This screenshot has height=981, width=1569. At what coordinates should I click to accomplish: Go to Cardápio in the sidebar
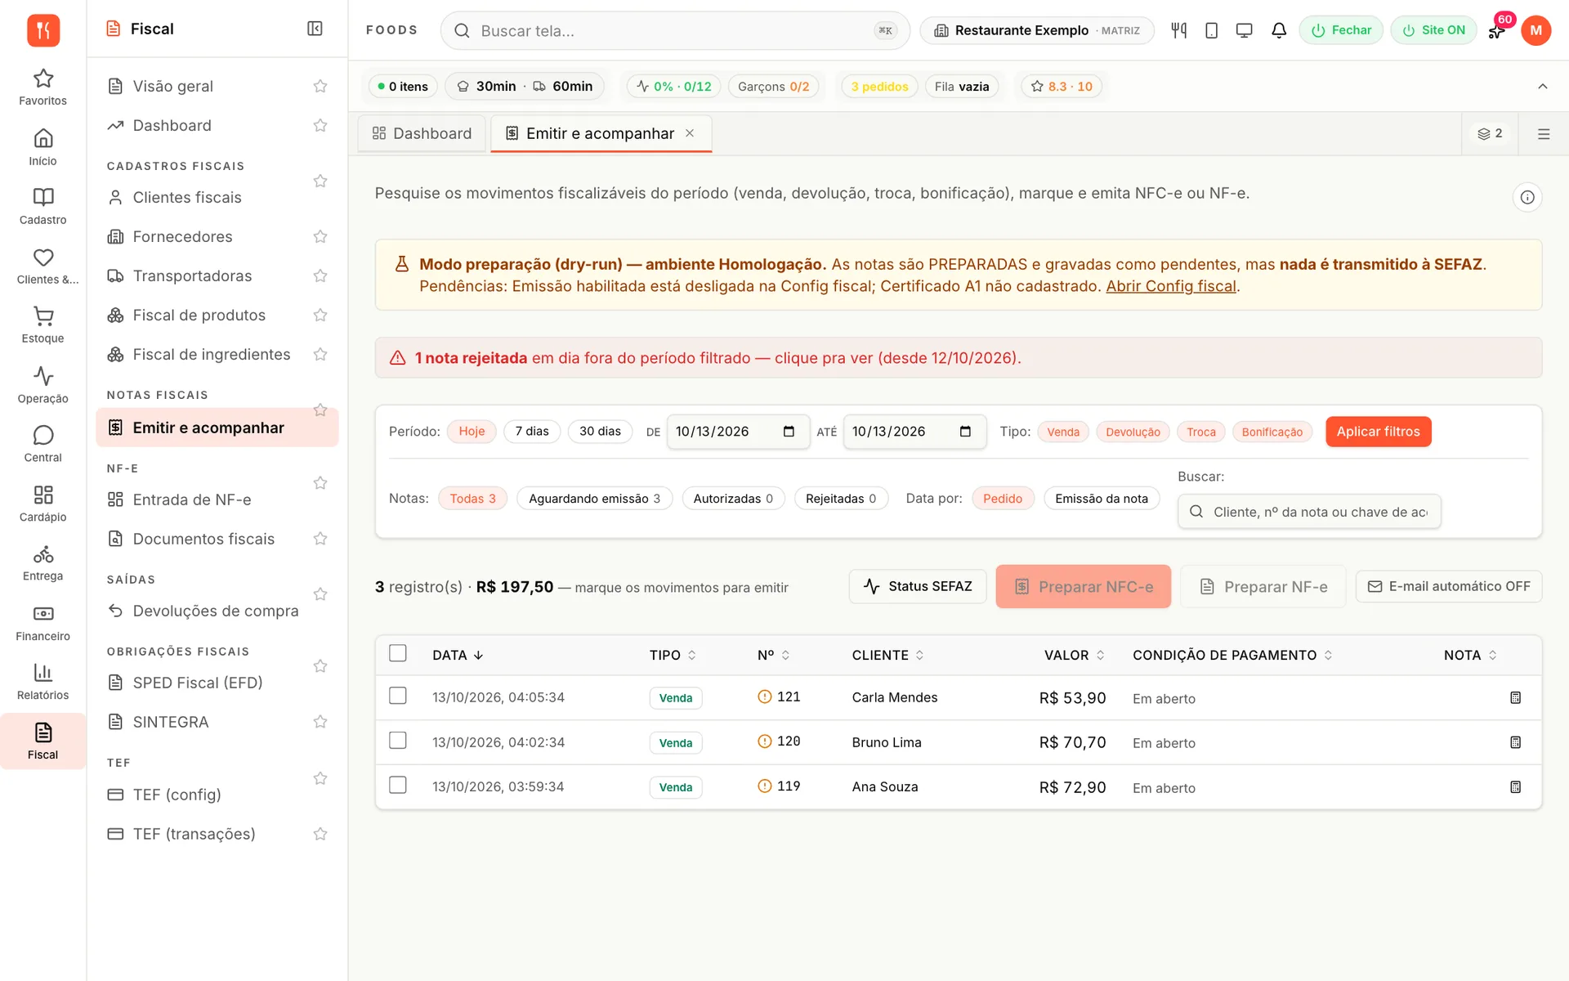(x=43, y=504)
